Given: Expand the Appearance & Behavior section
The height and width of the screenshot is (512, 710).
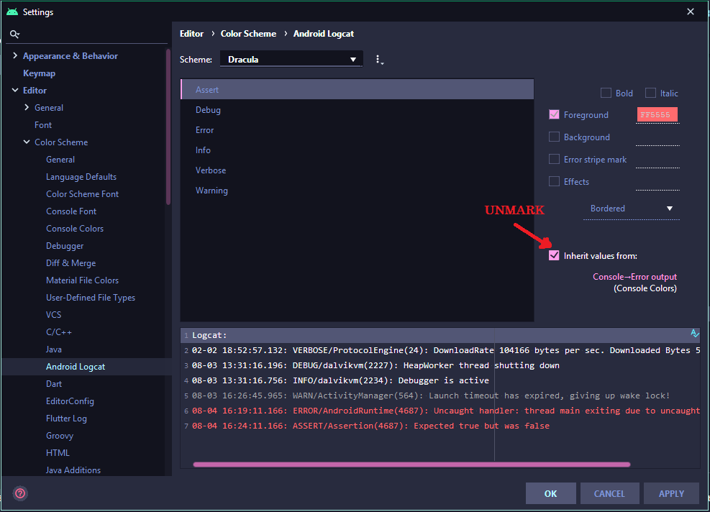Looking at the screenshot, I should point(15,56).
